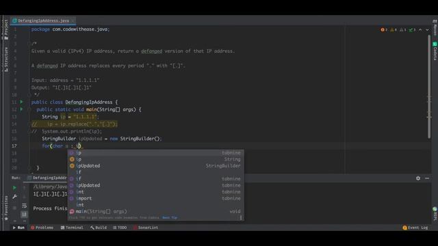Toggle soft-wrap in Run console
438x246 pixels.
tap(25, 206)
